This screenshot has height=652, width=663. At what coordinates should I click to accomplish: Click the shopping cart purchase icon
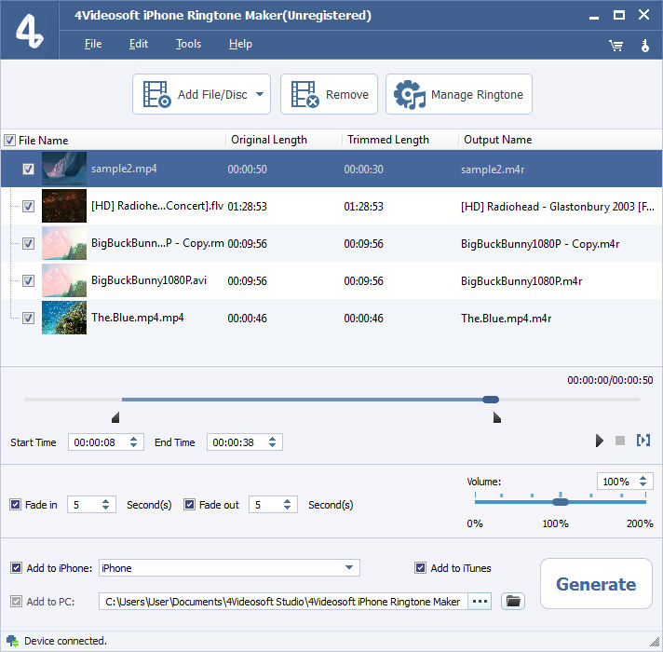tap(616, 46)
